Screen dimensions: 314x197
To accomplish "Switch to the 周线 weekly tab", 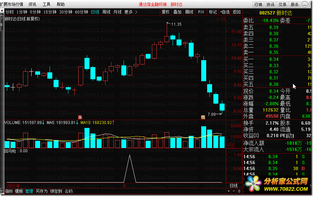I will (106, 12).
